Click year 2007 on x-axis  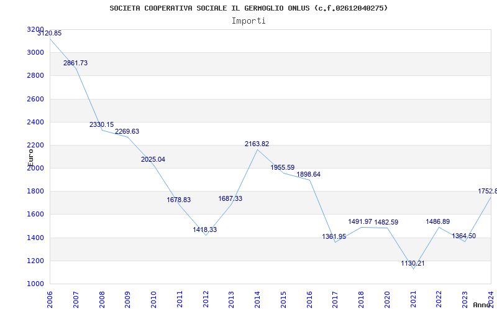[76, 300]
